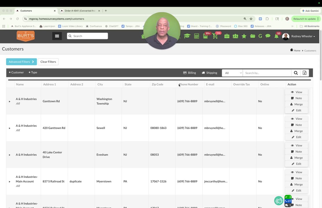Click the star favorites icon

(244, 36)
